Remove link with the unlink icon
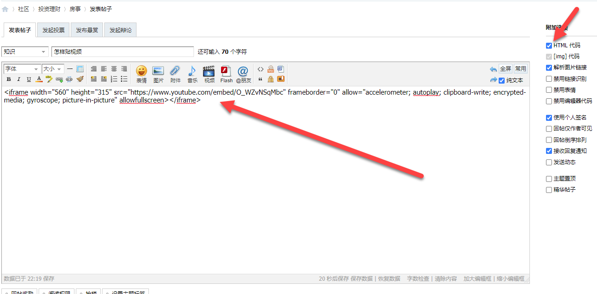Image resolution: width=597 pixels, height=294 pixels. pos(69,79)
